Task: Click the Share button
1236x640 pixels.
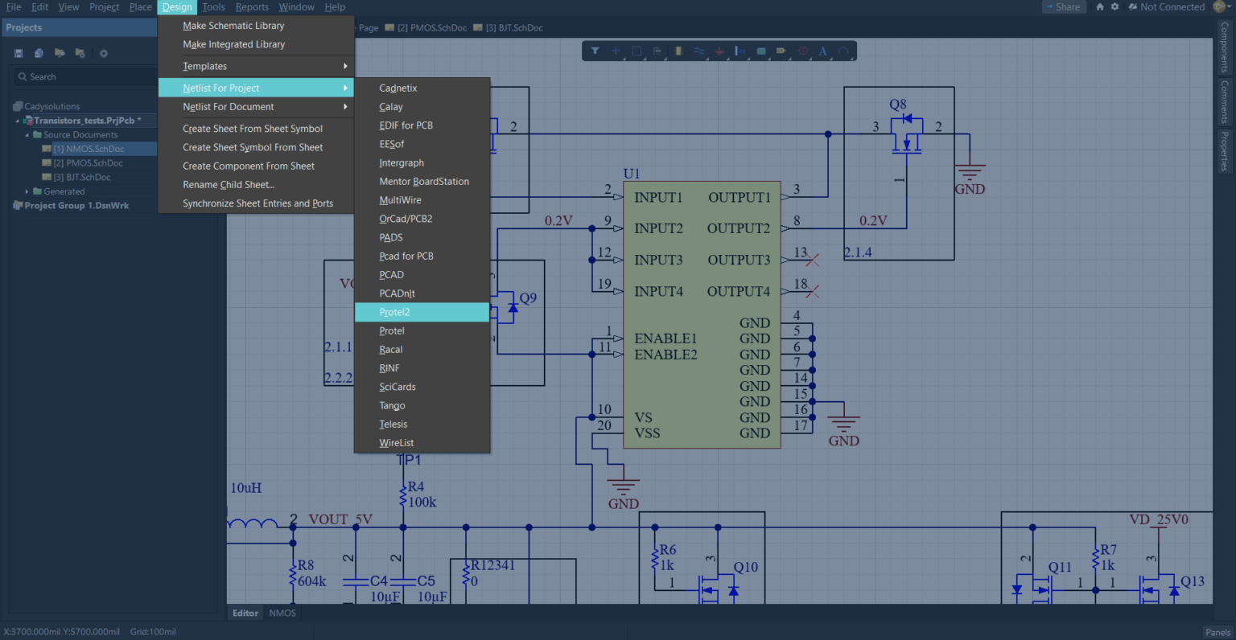Action: pyautogui.click(x=1063, y=6)
